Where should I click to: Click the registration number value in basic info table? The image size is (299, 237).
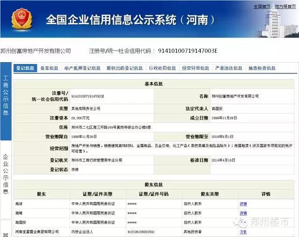click(87, 96)
